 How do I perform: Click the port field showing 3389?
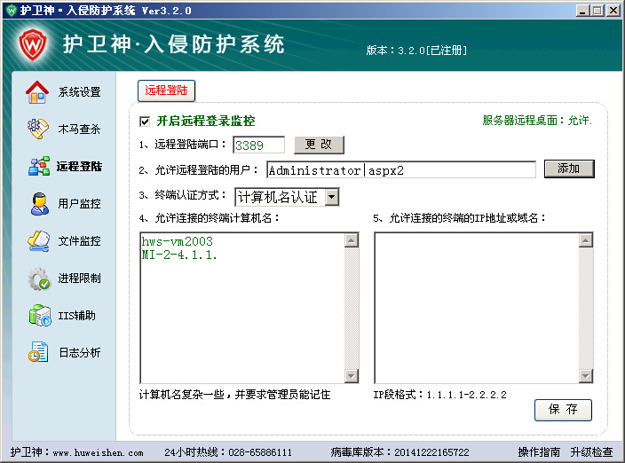point(258,145)
